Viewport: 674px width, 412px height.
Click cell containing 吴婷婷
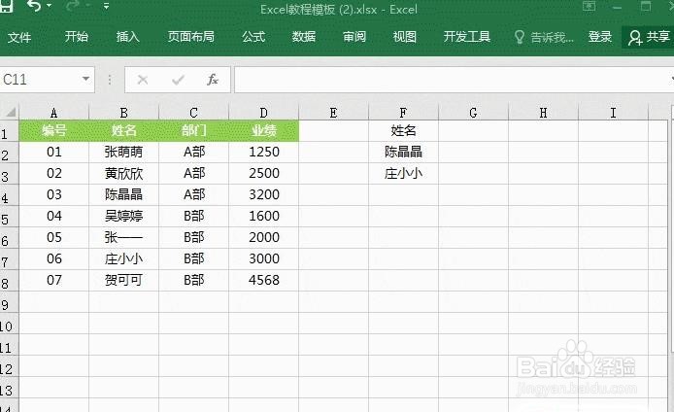coord(123,217)
